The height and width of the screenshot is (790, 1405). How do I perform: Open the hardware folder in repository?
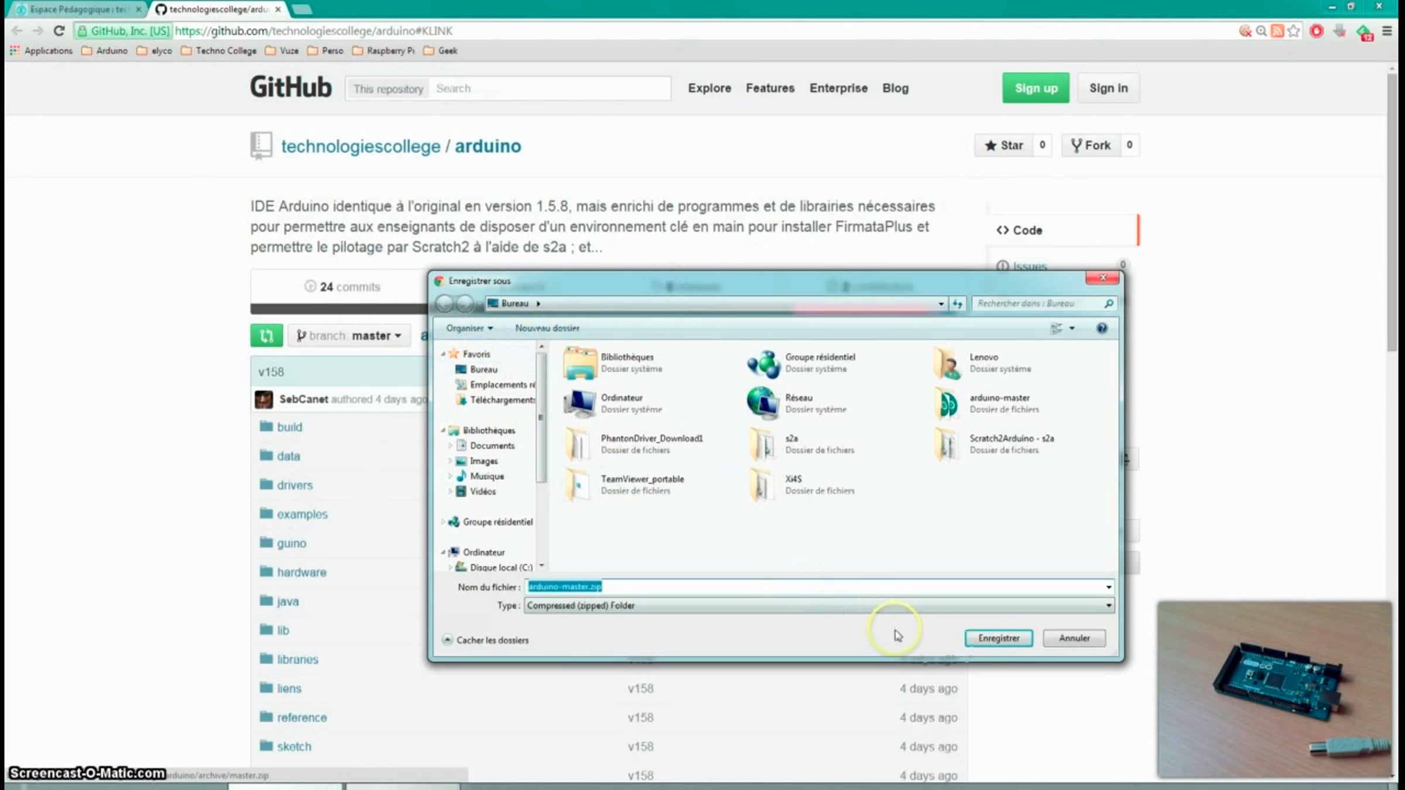[x=301, y=572]
